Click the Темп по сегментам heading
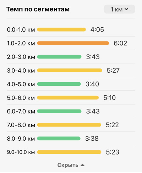This screenshot has height=173, width=142. (38, 9)
